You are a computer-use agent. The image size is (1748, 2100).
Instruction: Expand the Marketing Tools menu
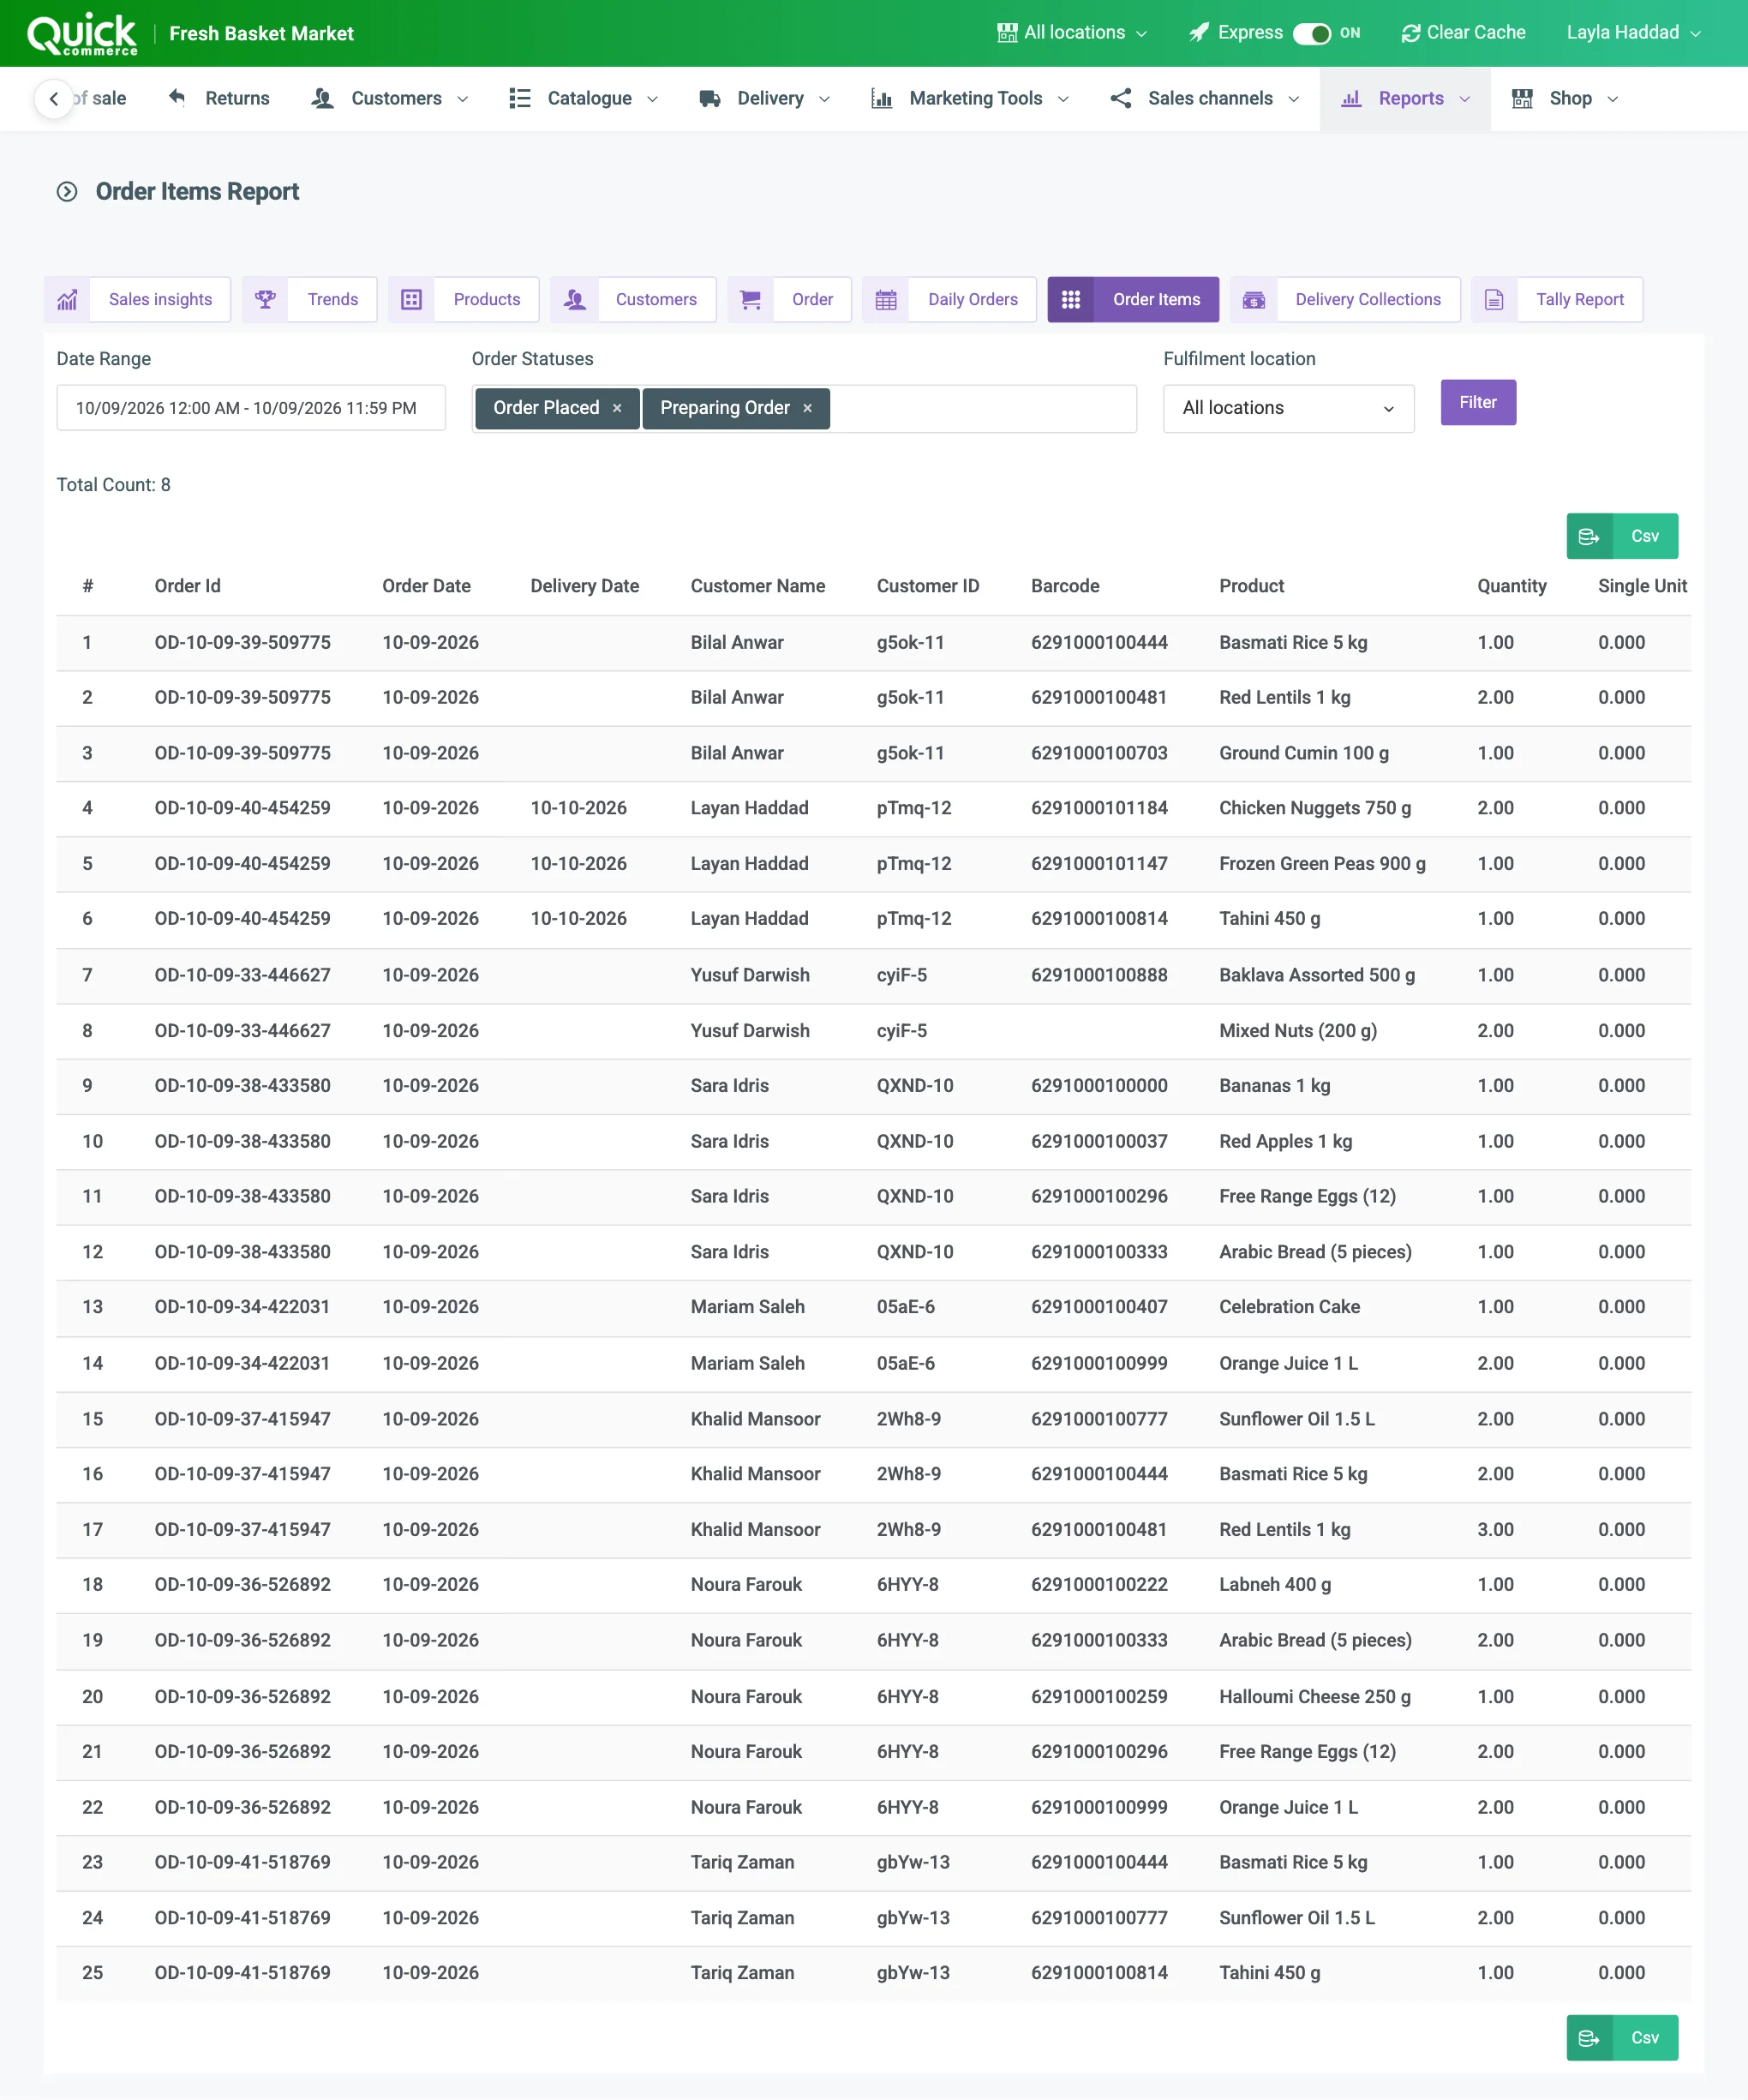971,98
